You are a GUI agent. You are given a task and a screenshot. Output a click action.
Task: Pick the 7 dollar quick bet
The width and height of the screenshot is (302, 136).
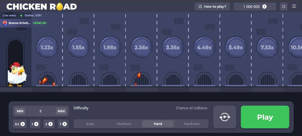pyautogui.click(x=63, y=124)
